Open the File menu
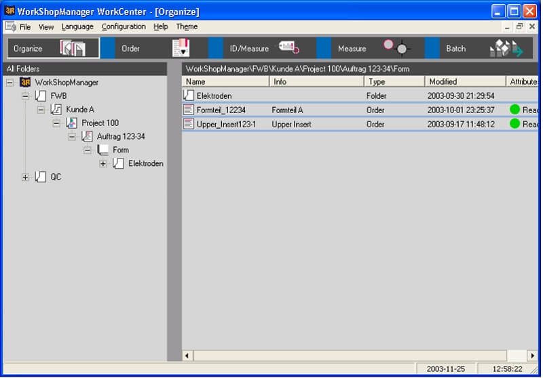The width and height of the screenshot is (543, 378). click(25, 27)
